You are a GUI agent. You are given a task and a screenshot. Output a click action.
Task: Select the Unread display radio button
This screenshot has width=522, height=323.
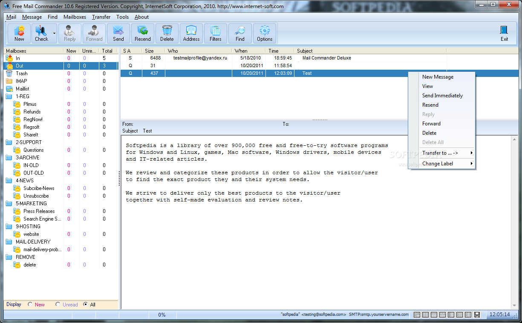58,304
